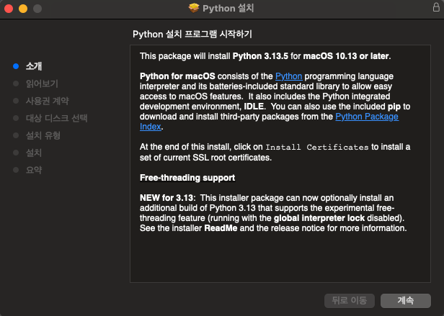Click the gray bullet next to 요약

coord(16,170)
